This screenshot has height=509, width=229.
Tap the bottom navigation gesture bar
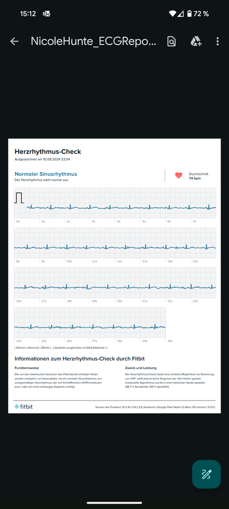point(114,503)
